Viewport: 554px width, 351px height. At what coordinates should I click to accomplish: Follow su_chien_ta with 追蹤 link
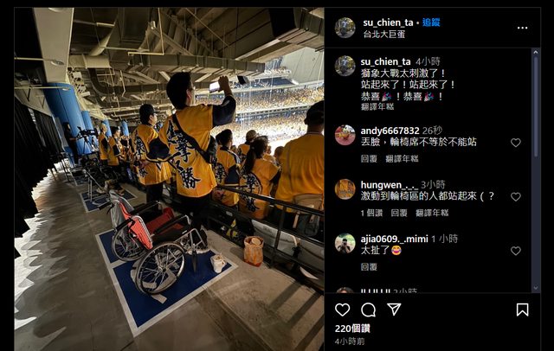point(431,22)
